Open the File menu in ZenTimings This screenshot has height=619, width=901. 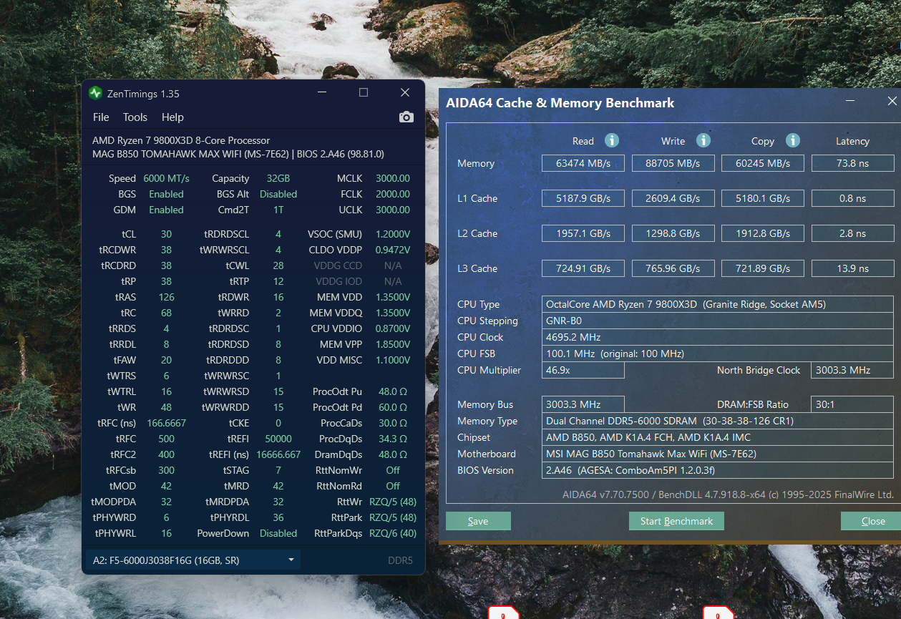101,117
